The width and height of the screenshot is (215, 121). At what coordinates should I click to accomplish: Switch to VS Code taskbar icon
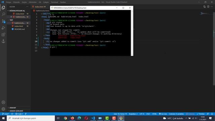point(93,118)
